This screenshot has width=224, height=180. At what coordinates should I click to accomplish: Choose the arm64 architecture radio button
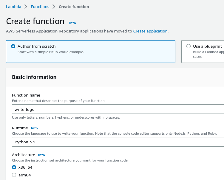14,175
